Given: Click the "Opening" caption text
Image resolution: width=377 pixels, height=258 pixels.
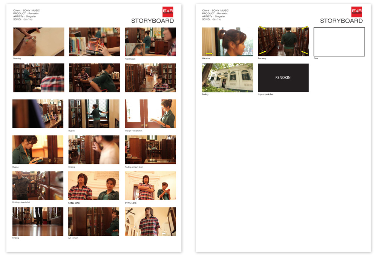Looking at the screenshot, I should coord(17,58).
